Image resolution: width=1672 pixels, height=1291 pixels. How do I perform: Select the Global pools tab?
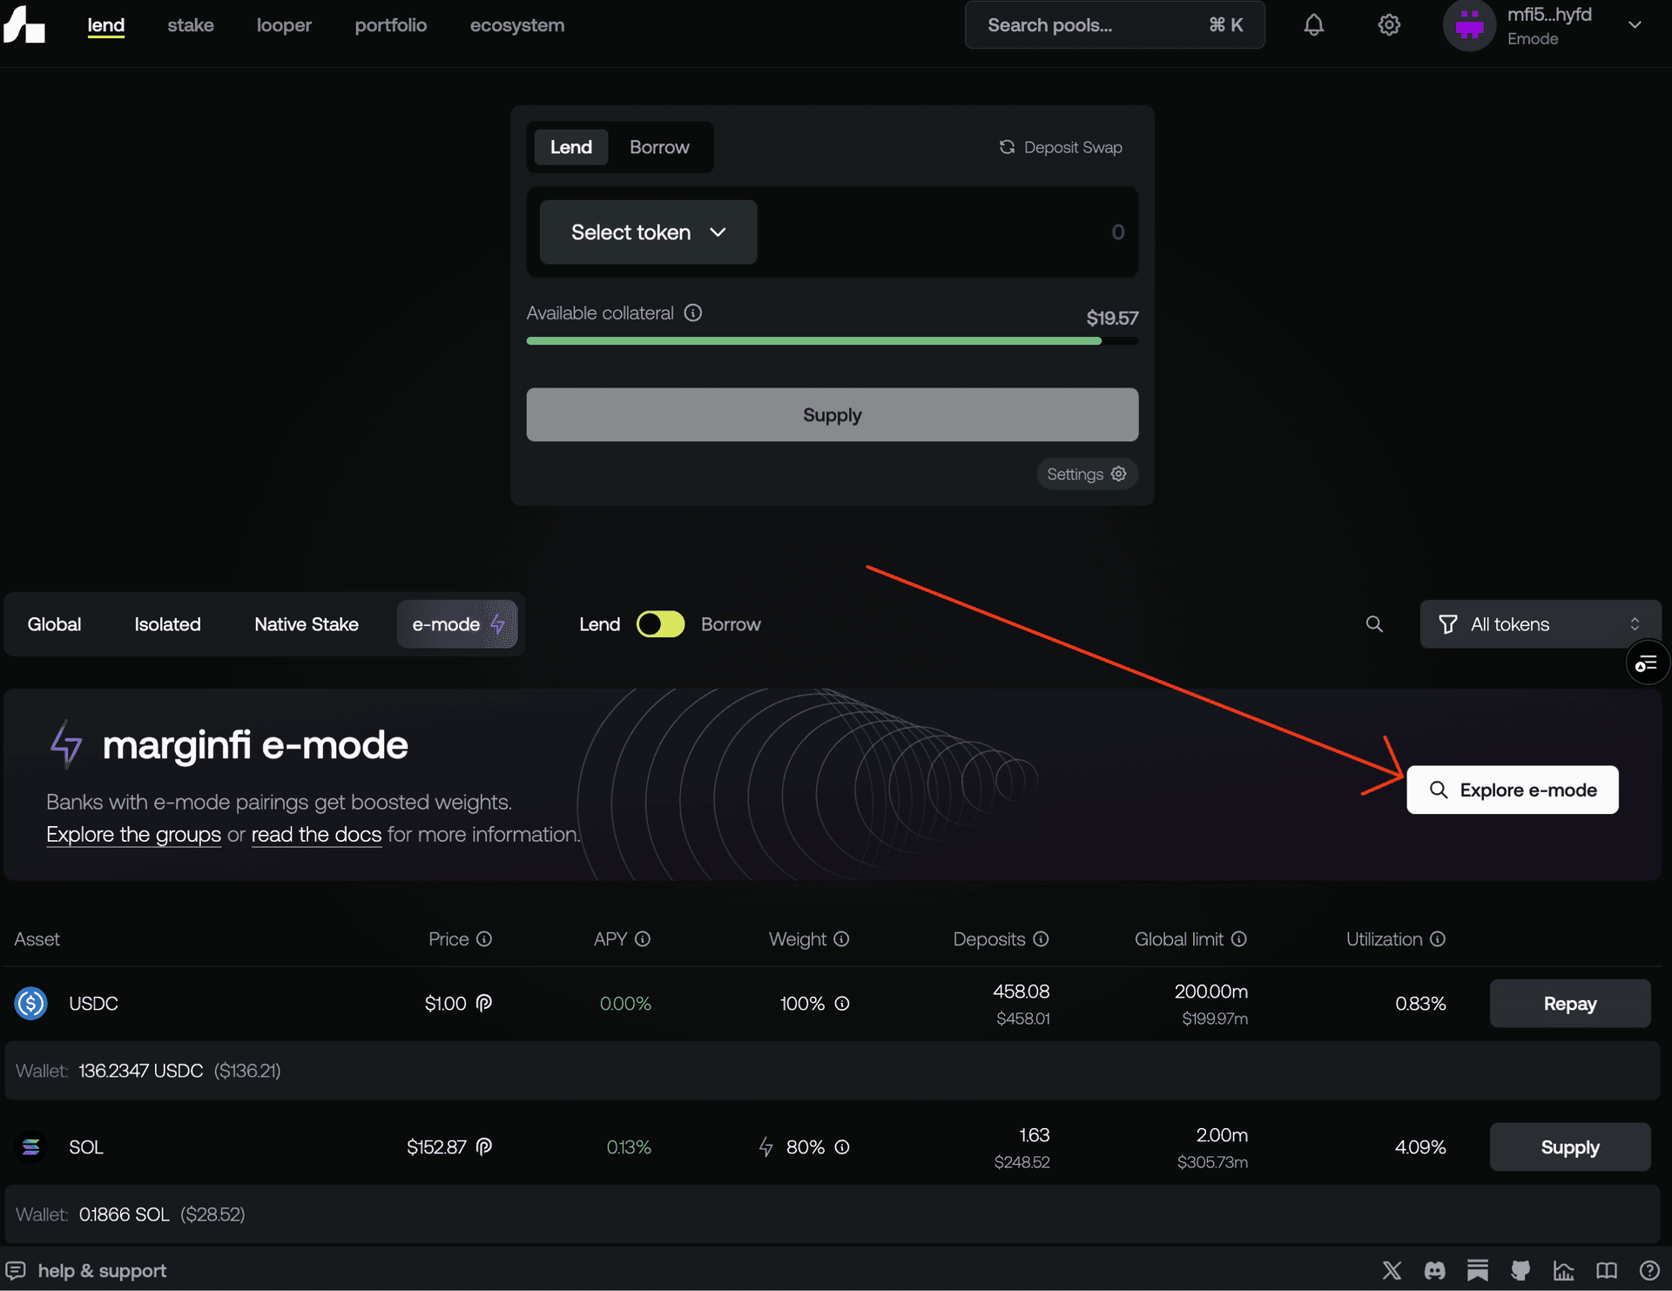[x=54, y=624]
